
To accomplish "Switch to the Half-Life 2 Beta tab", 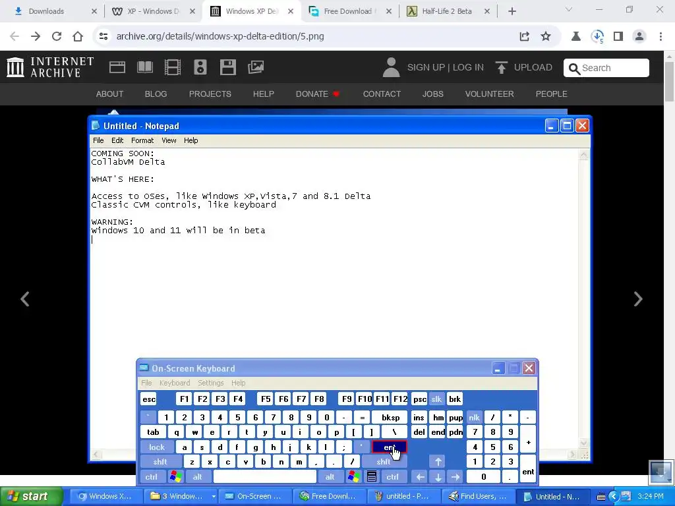I will 448,11.
